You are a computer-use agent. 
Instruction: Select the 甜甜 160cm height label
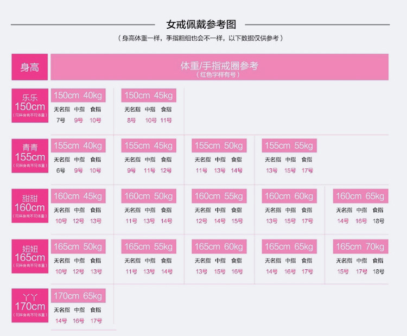[30, 206]
